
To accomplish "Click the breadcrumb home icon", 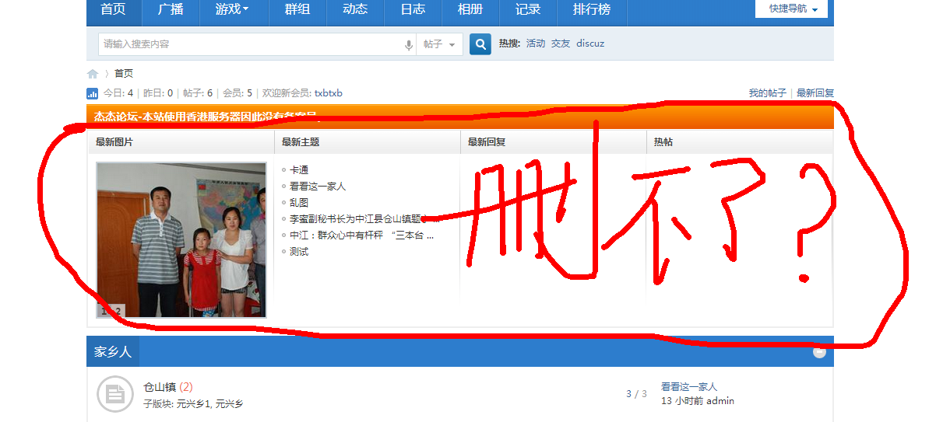I will pyautogui.click(x=93, y=74).
